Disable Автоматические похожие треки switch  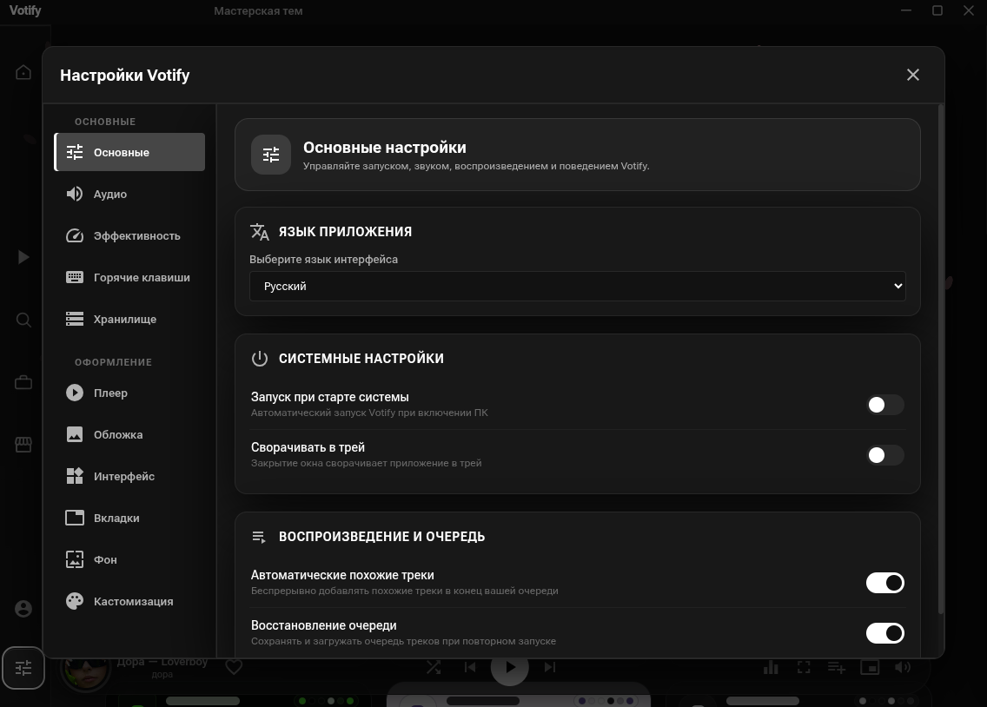pos(885,583)
